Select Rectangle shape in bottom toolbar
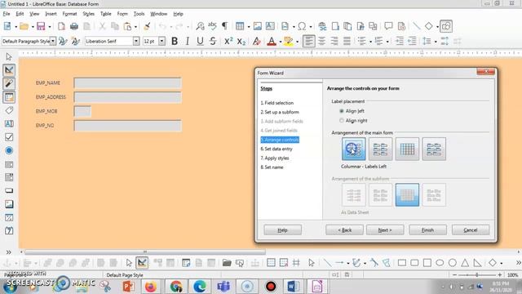 402,263
